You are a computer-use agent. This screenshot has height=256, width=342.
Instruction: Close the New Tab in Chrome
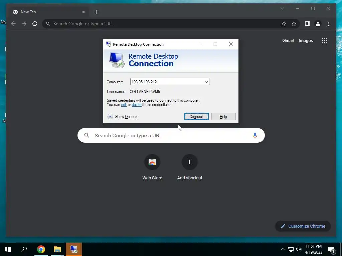[x=83, y=12]
